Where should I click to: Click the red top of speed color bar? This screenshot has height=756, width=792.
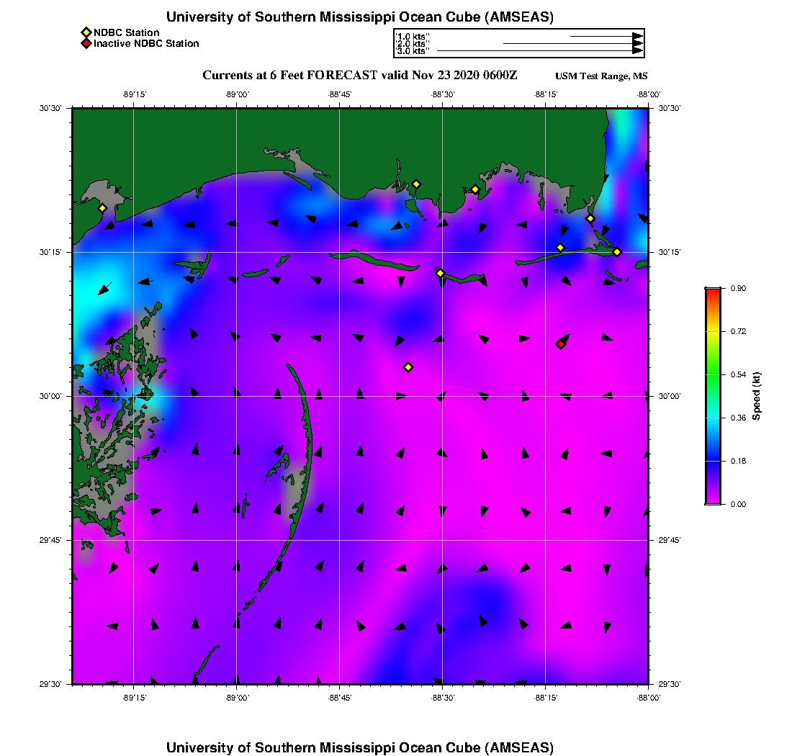(712, 291)
